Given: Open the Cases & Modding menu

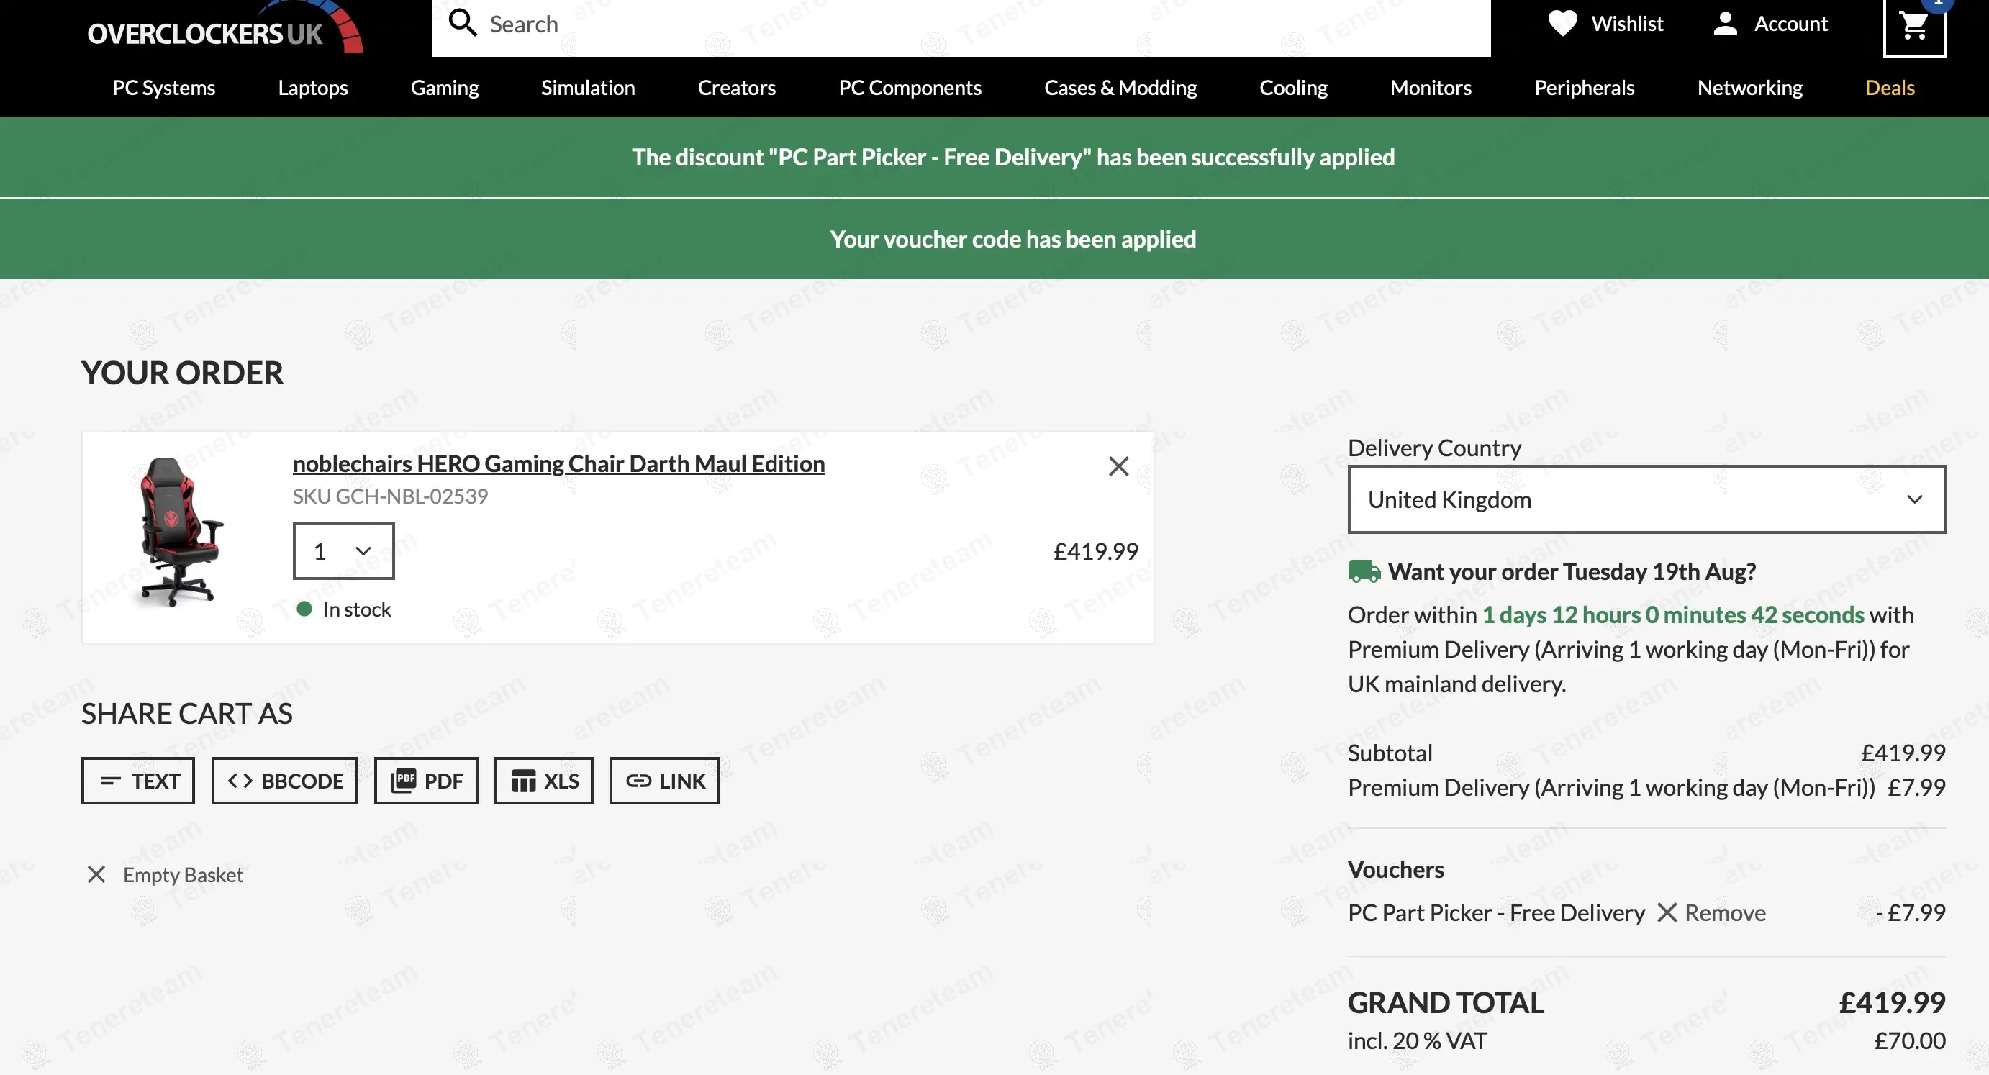Looking at the screenshot, I should 1120,88.
